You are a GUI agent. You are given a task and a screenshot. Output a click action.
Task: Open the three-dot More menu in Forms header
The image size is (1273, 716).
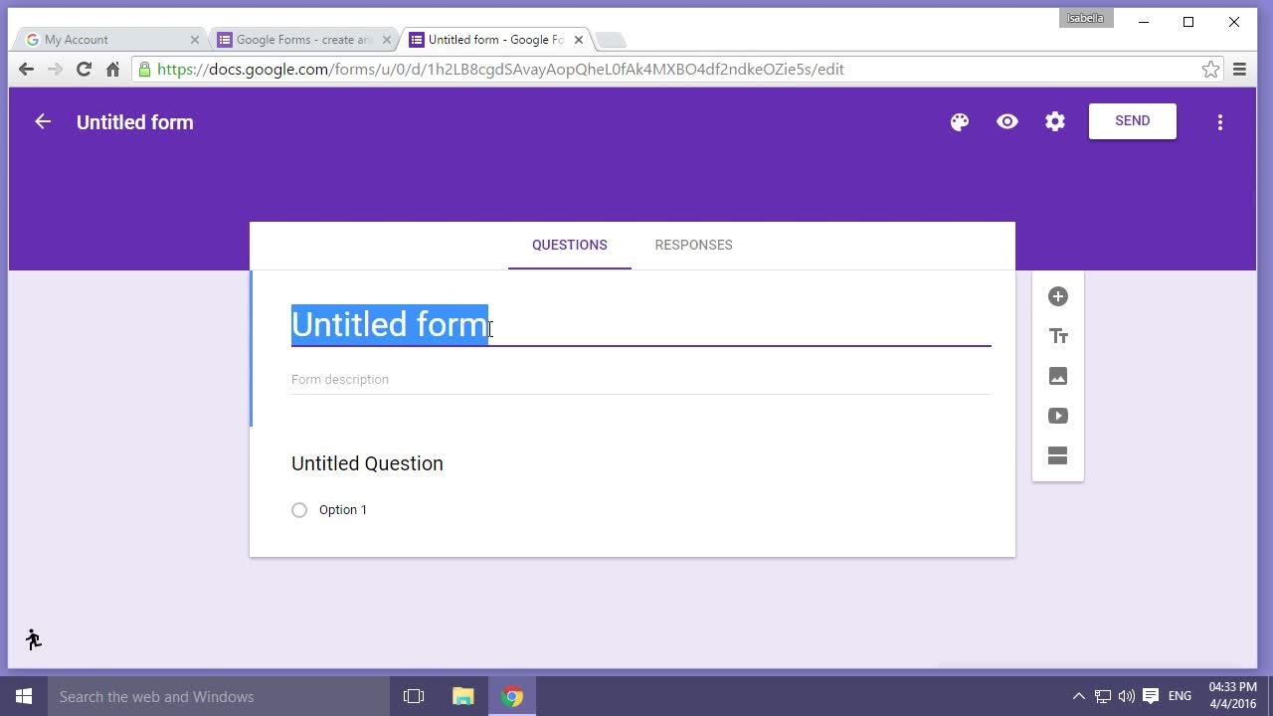click(1220, 121)
